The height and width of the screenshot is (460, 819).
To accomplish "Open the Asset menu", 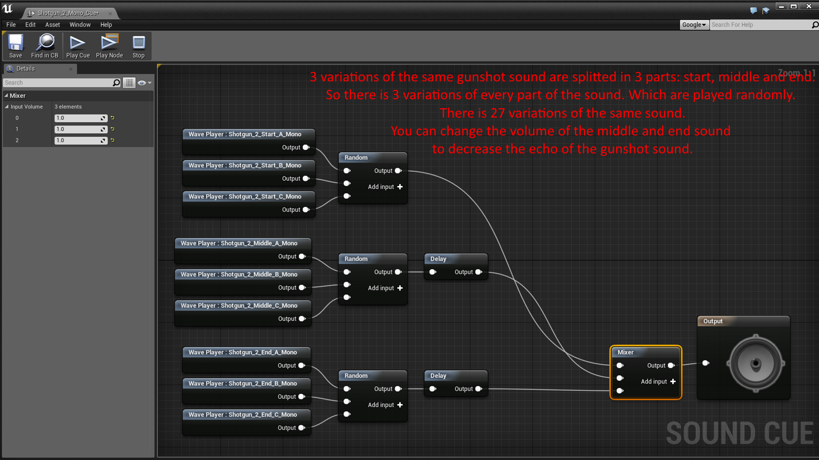I will [52, 25].
